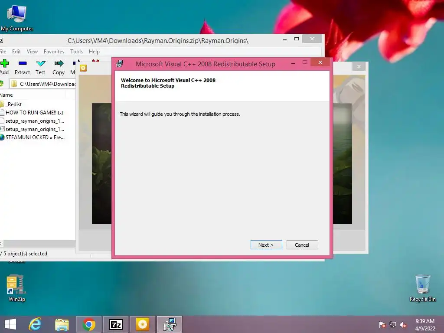Image resolution: width=444 pixels, height=333 pixels.
Task: Click the folder icon in address bar
Action: (14, 84)
